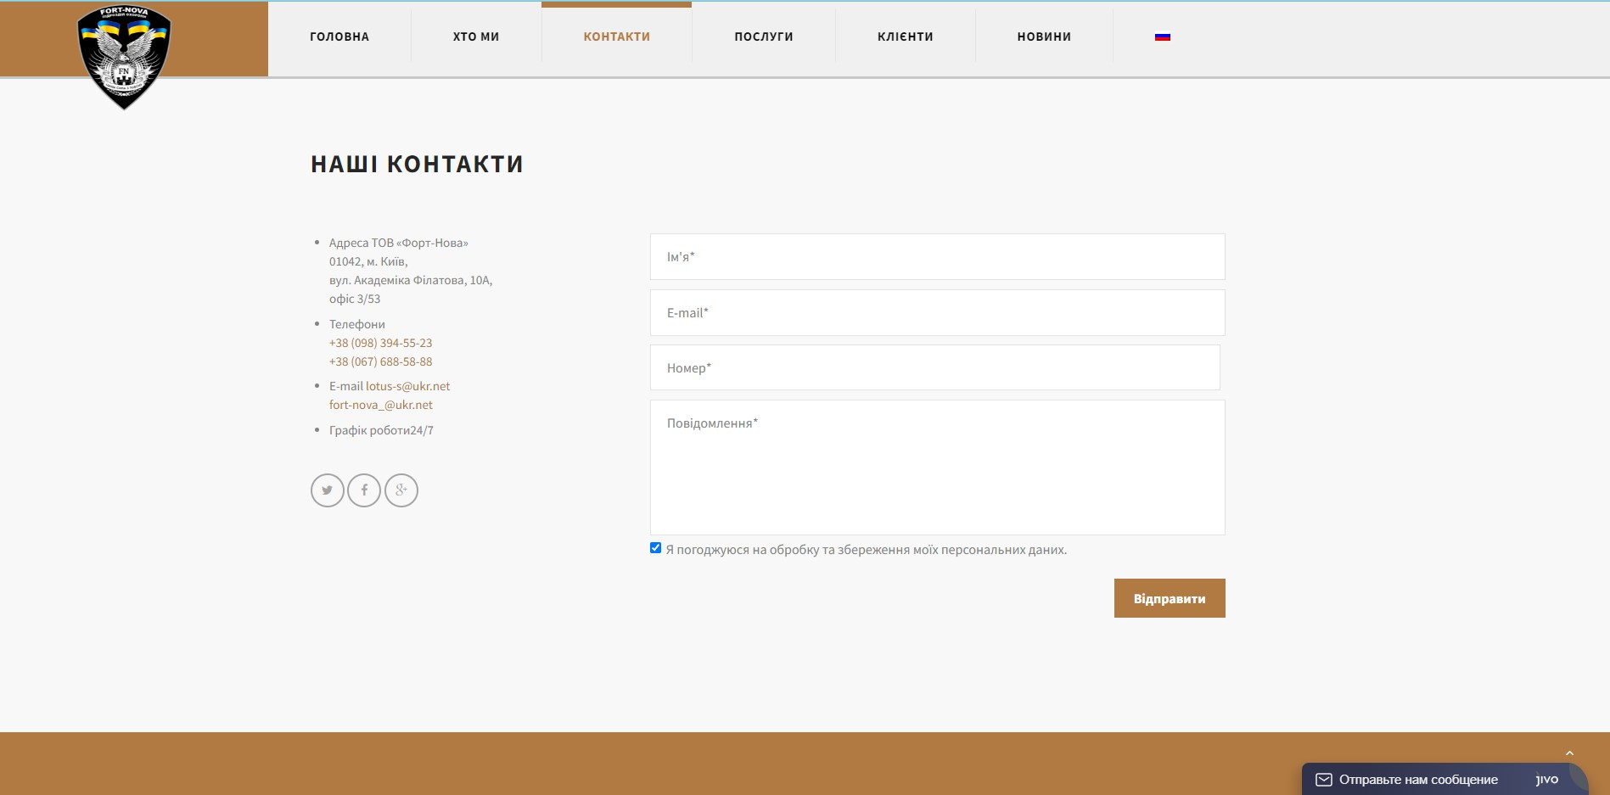Uncheck the personal data consent checkbox
Screen dimensions: 1610x795
pyautogui.click(x=655, y=548)
